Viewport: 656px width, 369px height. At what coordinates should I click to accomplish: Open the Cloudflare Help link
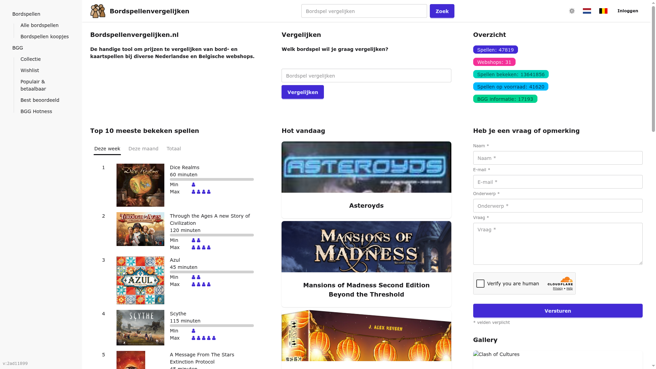[x=570, y=288]
